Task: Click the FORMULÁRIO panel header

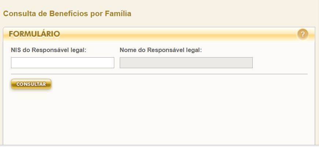Action: [x=34, y=34]
